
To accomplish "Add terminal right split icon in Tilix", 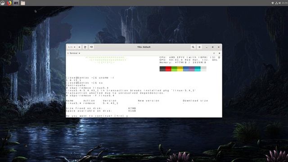I will coord(85,47).
